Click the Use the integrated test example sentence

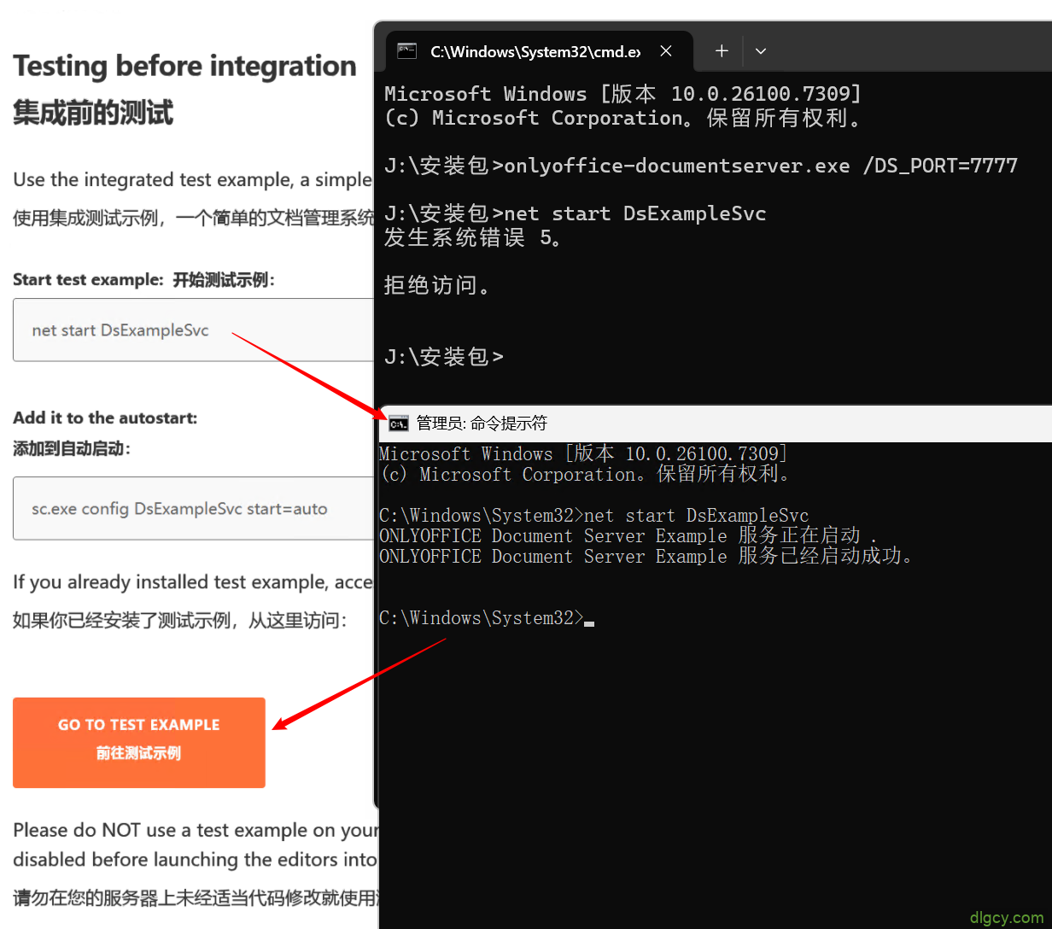[193, 180]
